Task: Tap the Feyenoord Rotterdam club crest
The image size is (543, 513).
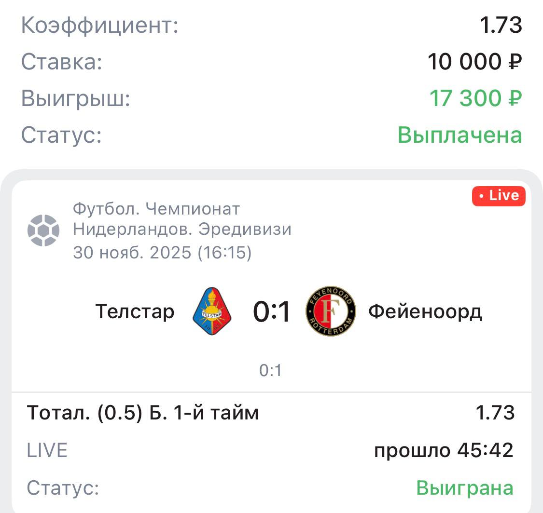Action: coord(331,311)
